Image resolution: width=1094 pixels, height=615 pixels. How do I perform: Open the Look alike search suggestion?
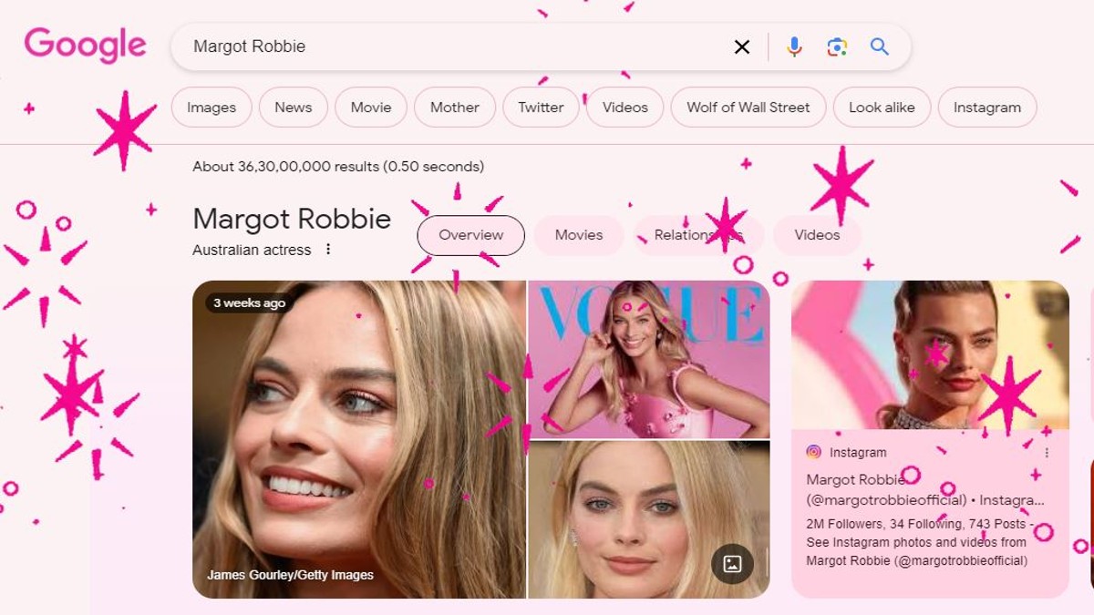(x=882, y=107)
